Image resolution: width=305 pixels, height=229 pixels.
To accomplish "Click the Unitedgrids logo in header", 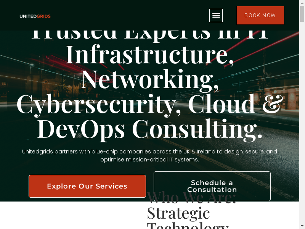I will coord(35,16).
